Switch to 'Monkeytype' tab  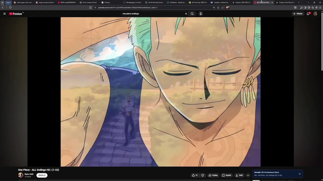(x=133, y=3)
